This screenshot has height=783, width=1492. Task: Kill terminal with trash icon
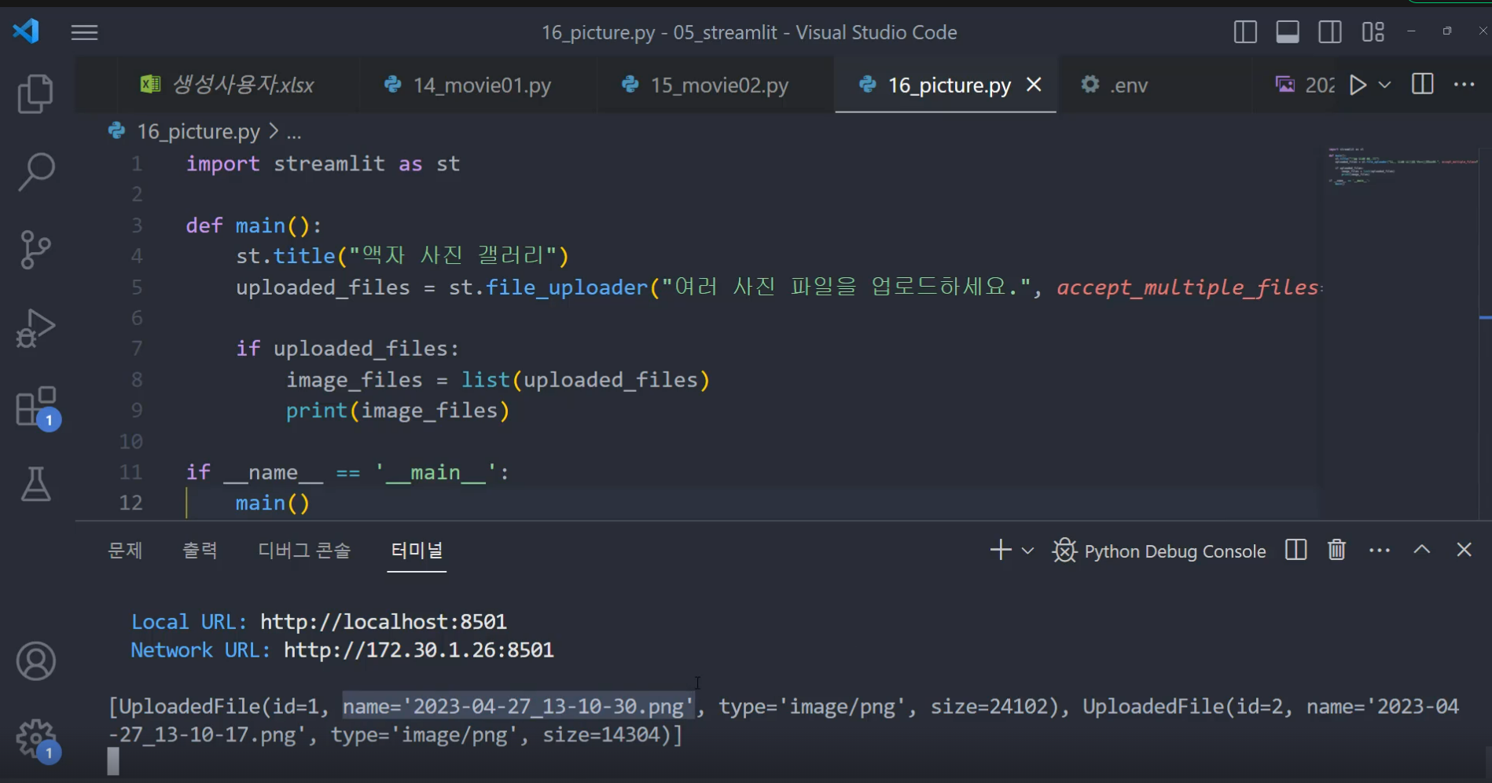click(x=1337, y=550)
